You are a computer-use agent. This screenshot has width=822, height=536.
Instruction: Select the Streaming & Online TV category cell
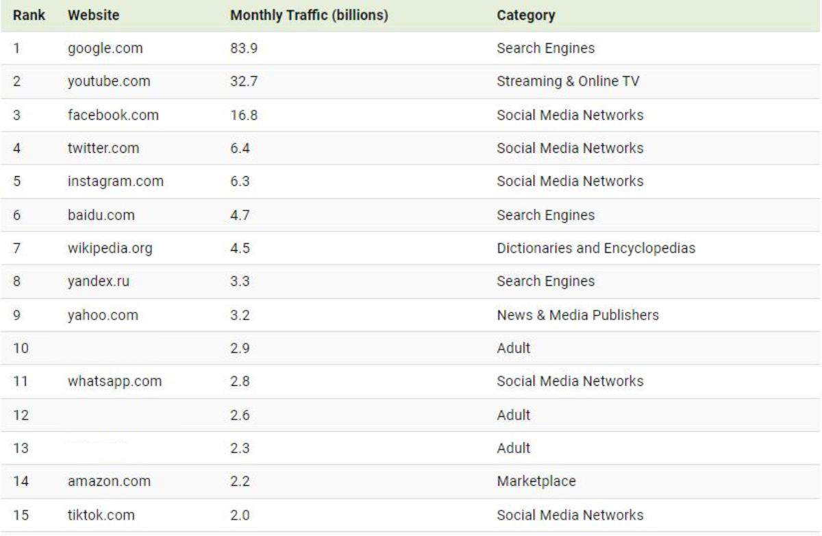(568, 82)
